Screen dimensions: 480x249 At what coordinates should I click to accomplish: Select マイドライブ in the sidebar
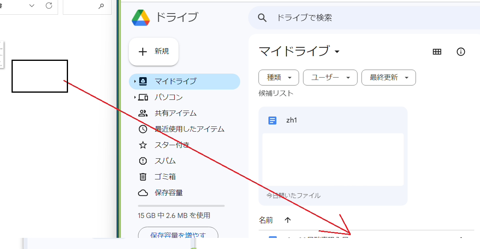[185, 82]
